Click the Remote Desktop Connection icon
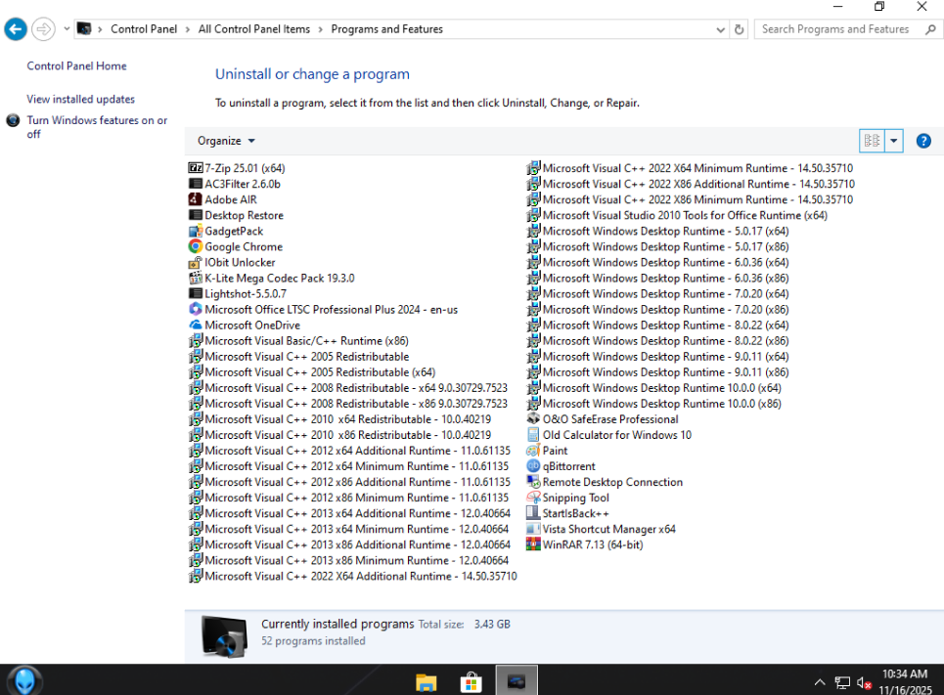944x695 pixels. point(533,481)
